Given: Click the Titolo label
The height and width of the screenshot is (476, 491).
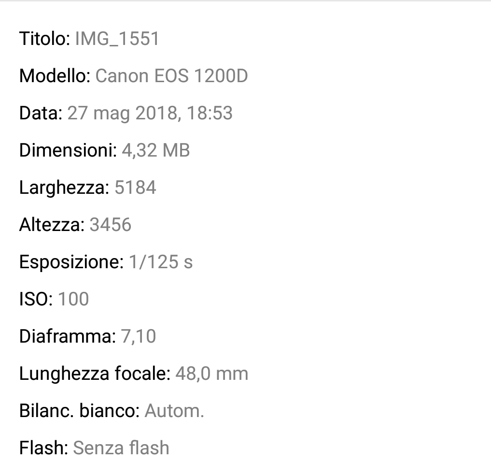Looking at the screenshot, I should 45,39.
